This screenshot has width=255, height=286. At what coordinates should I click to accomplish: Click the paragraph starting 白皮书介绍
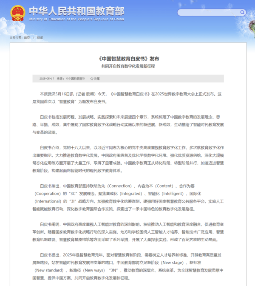[128, 159]
